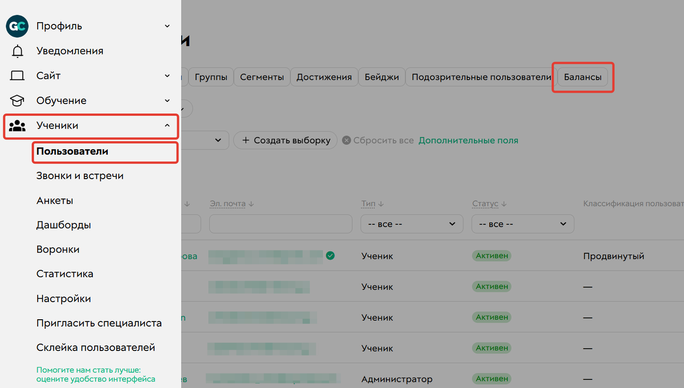
Task: Click the interface feedback link at bottom
Action: 96,374
